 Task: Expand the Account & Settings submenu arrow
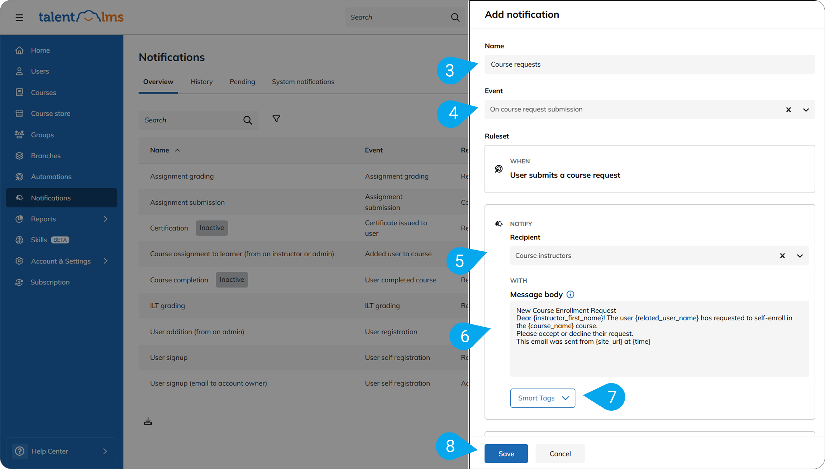105,261
